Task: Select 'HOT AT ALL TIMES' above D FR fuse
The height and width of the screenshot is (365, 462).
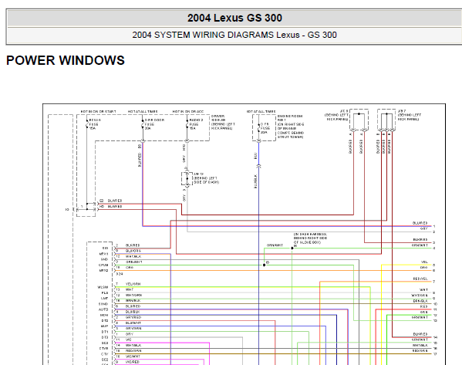Action: 261,112
